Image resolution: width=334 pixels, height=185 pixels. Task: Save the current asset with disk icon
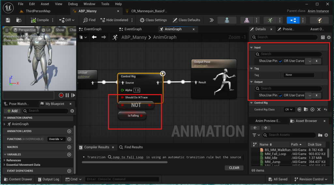(x=8, y=20)
